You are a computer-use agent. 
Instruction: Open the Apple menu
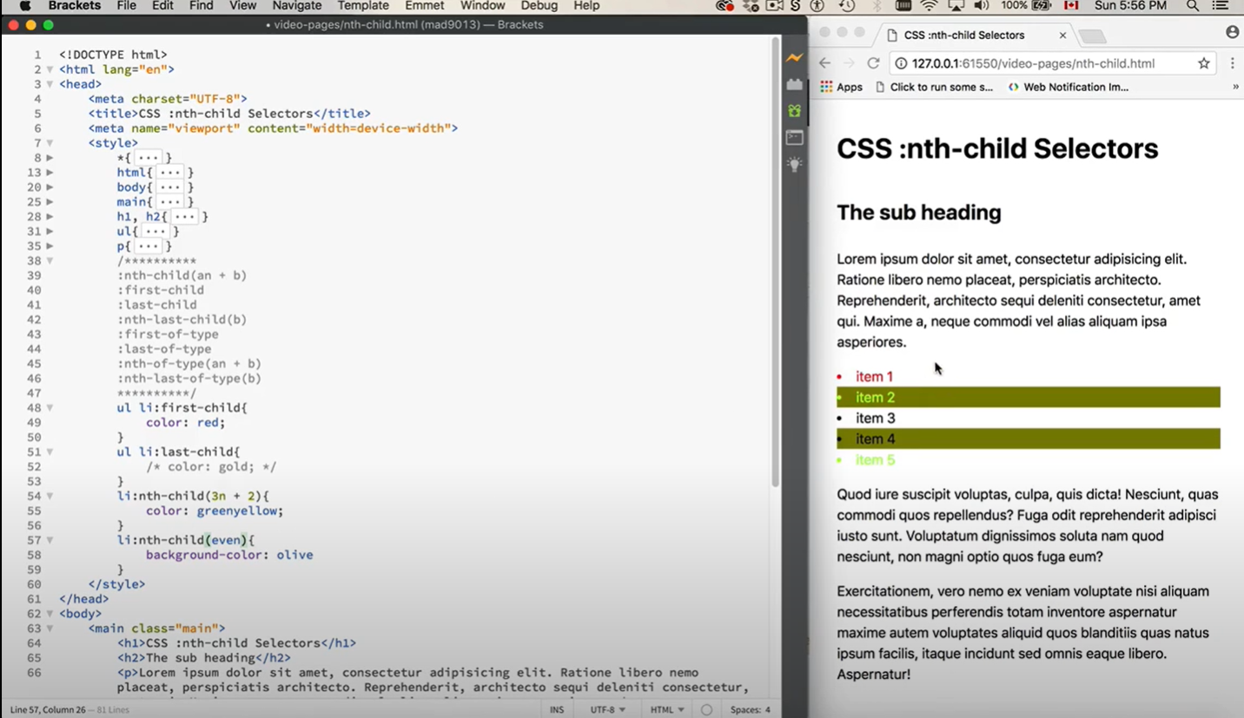coord(25,6)
